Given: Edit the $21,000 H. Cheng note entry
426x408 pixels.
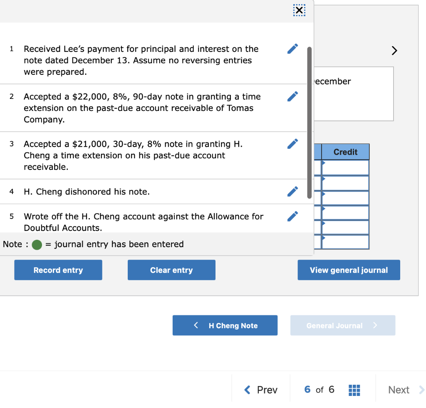Looking at the screenshot, I should click(x=292, y=143).
